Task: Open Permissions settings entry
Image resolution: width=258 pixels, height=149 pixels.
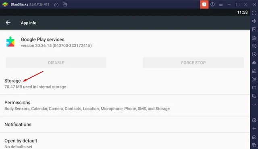Action: point(125,106)
